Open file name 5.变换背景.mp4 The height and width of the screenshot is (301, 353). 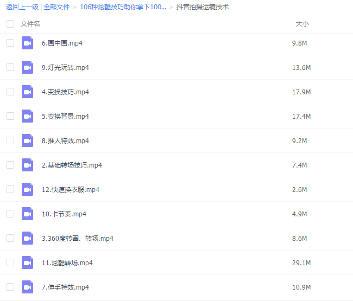65,116
